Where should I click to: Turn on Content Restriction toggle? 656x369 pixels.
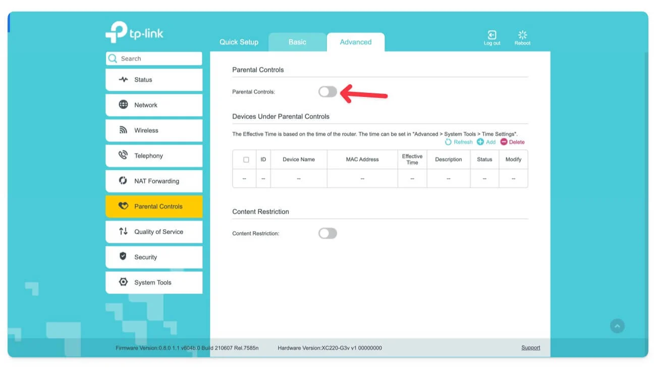327,233
